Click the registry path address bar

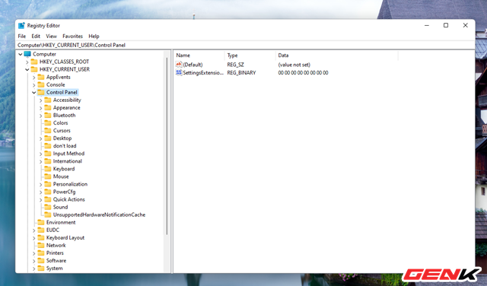tap(245, 45)
